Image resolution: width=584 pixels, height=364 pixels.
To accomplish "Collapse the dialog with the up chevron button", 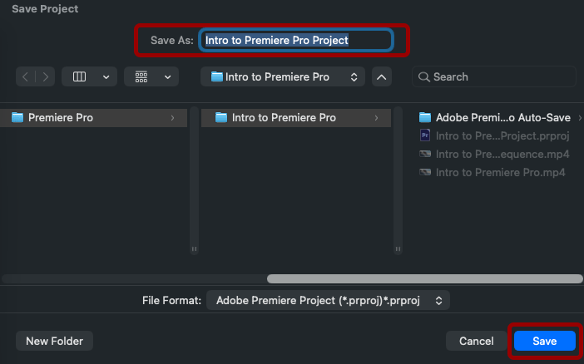I will point(381,76).
